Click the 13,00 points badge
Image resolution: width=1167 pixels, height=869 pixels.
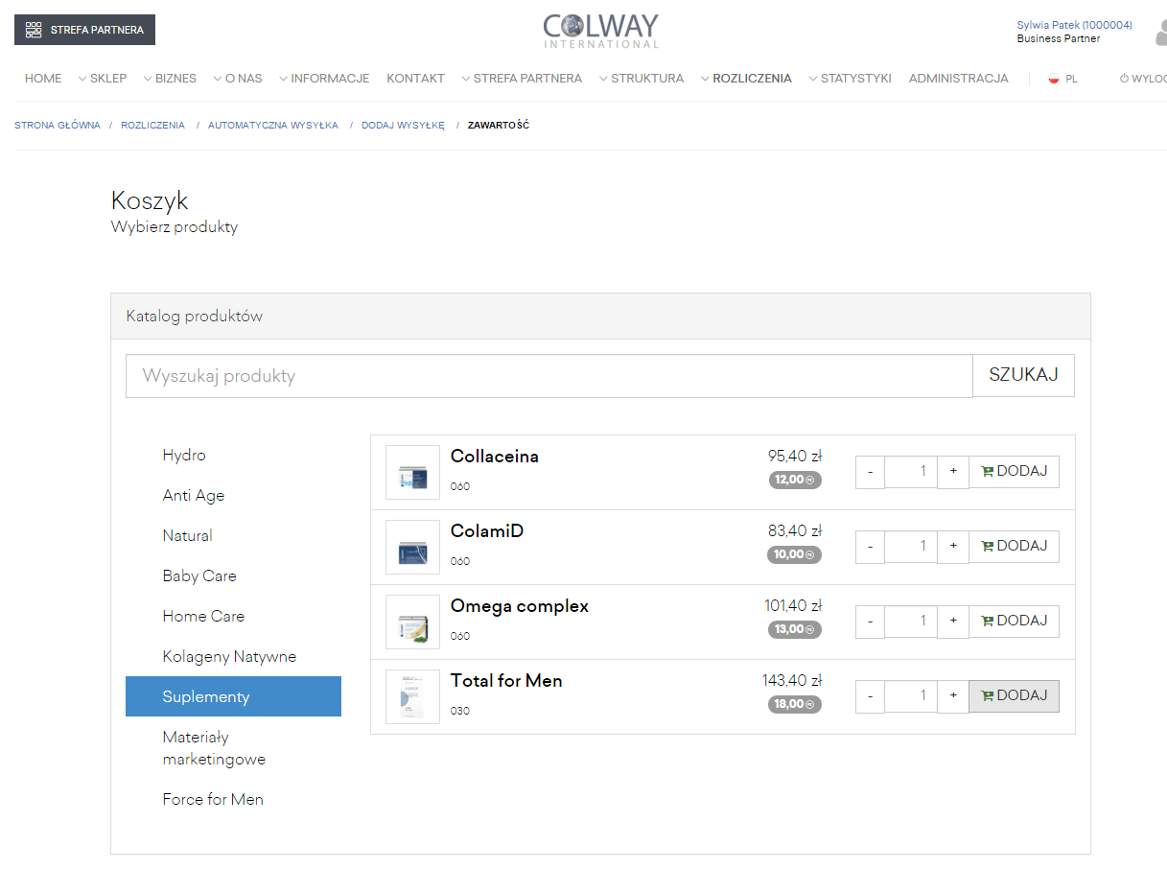795,629
